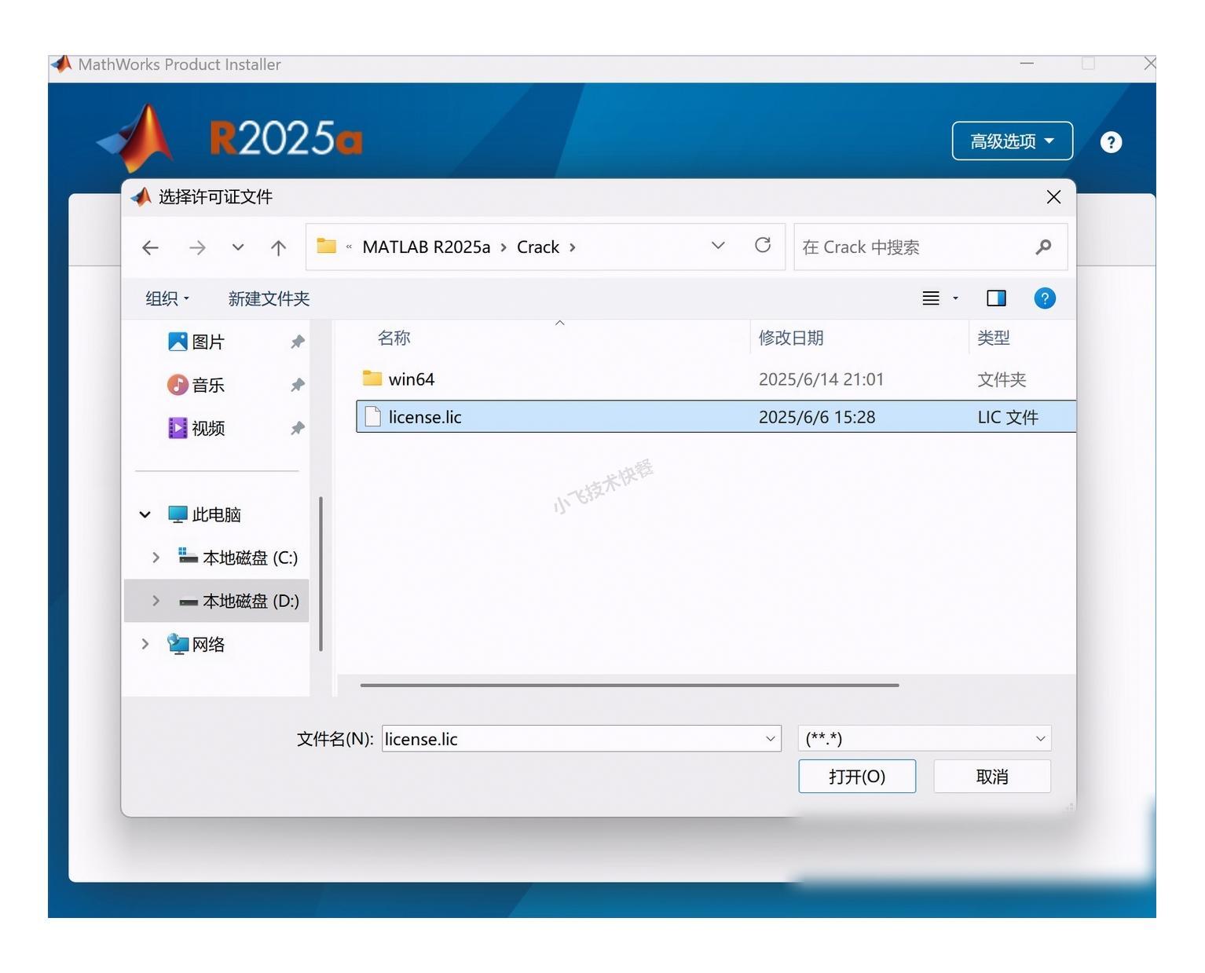1205x973 pixels.
Task: Click the license.lic file icon
Action: pos(372,417)
